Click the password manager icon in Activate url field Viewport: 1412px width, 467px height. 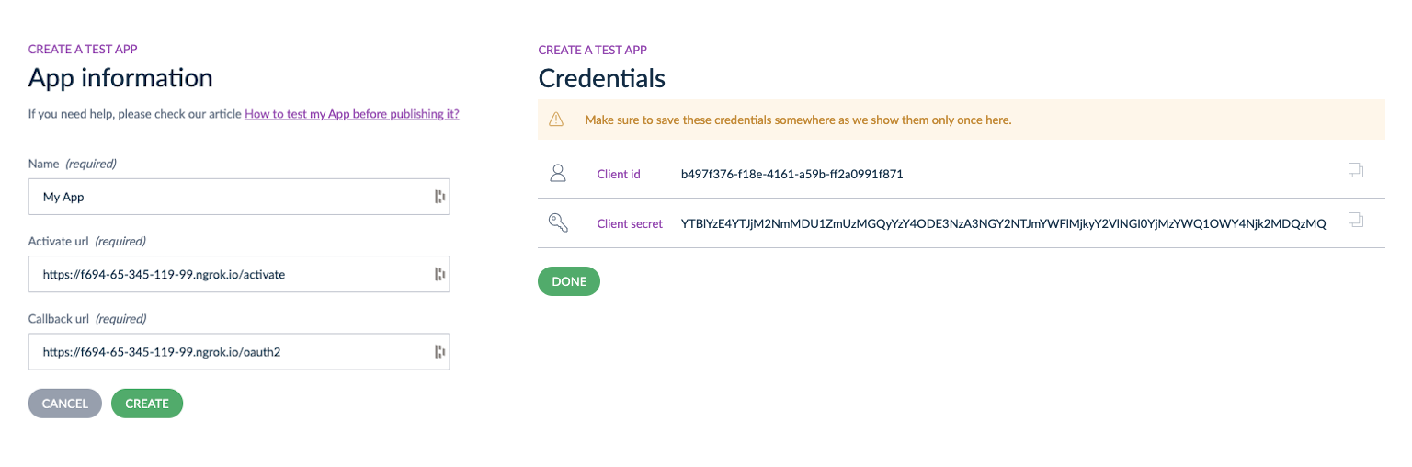click(439, 274)
